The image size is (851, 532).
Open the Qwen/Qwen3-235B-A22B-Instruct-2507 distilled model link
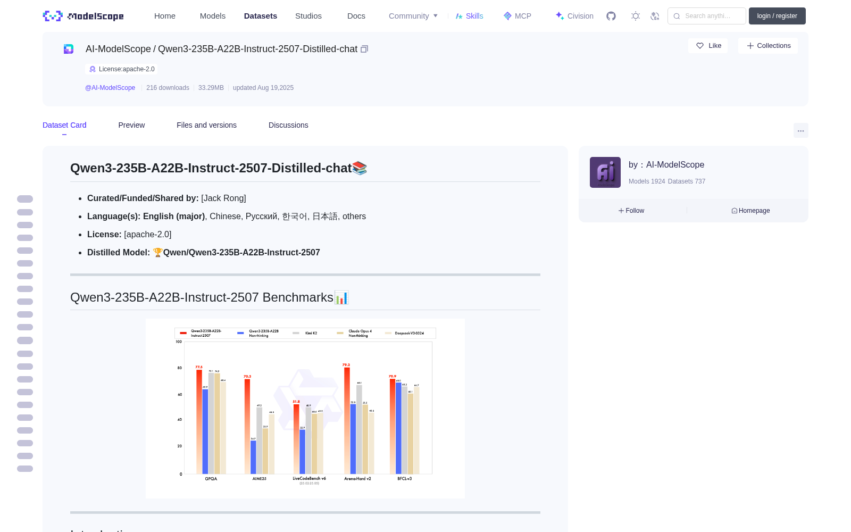click(x=241, y=252)
